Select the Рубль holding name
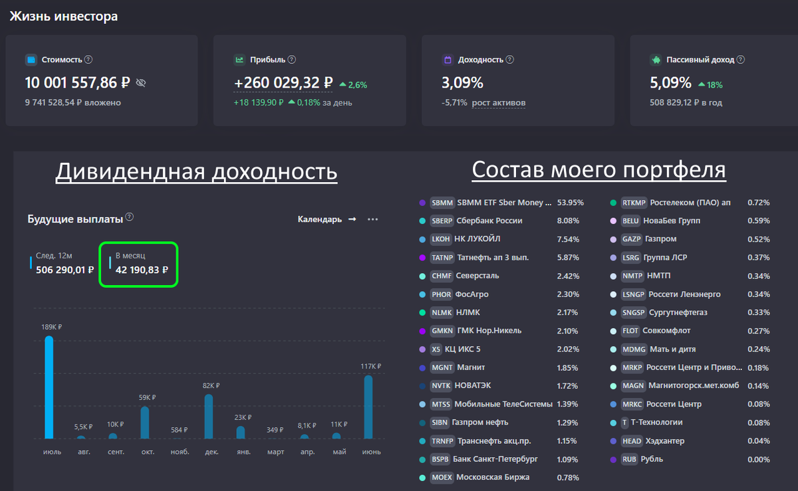 652,459
